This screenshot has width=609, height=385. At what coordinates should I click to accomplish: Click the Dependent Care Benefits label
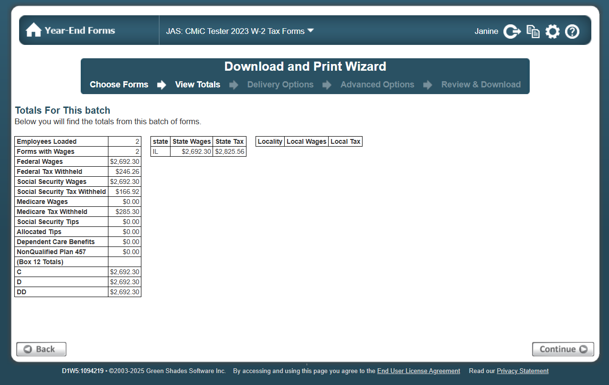(56, 242)
